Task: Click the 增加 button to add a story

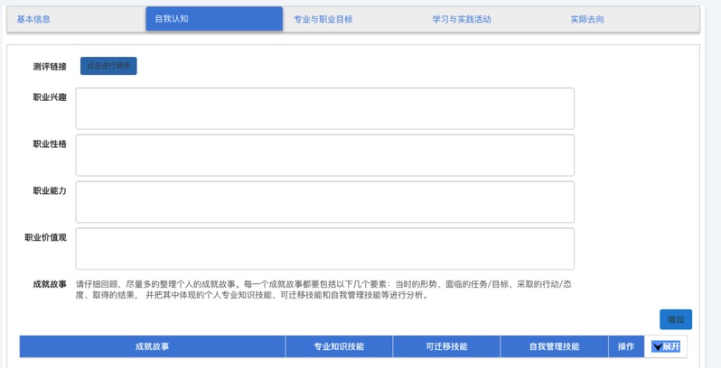Action: coord(675,319)
